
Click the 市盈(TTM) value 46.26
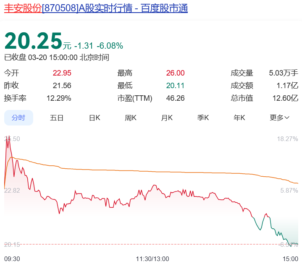(x=175, y=98)
